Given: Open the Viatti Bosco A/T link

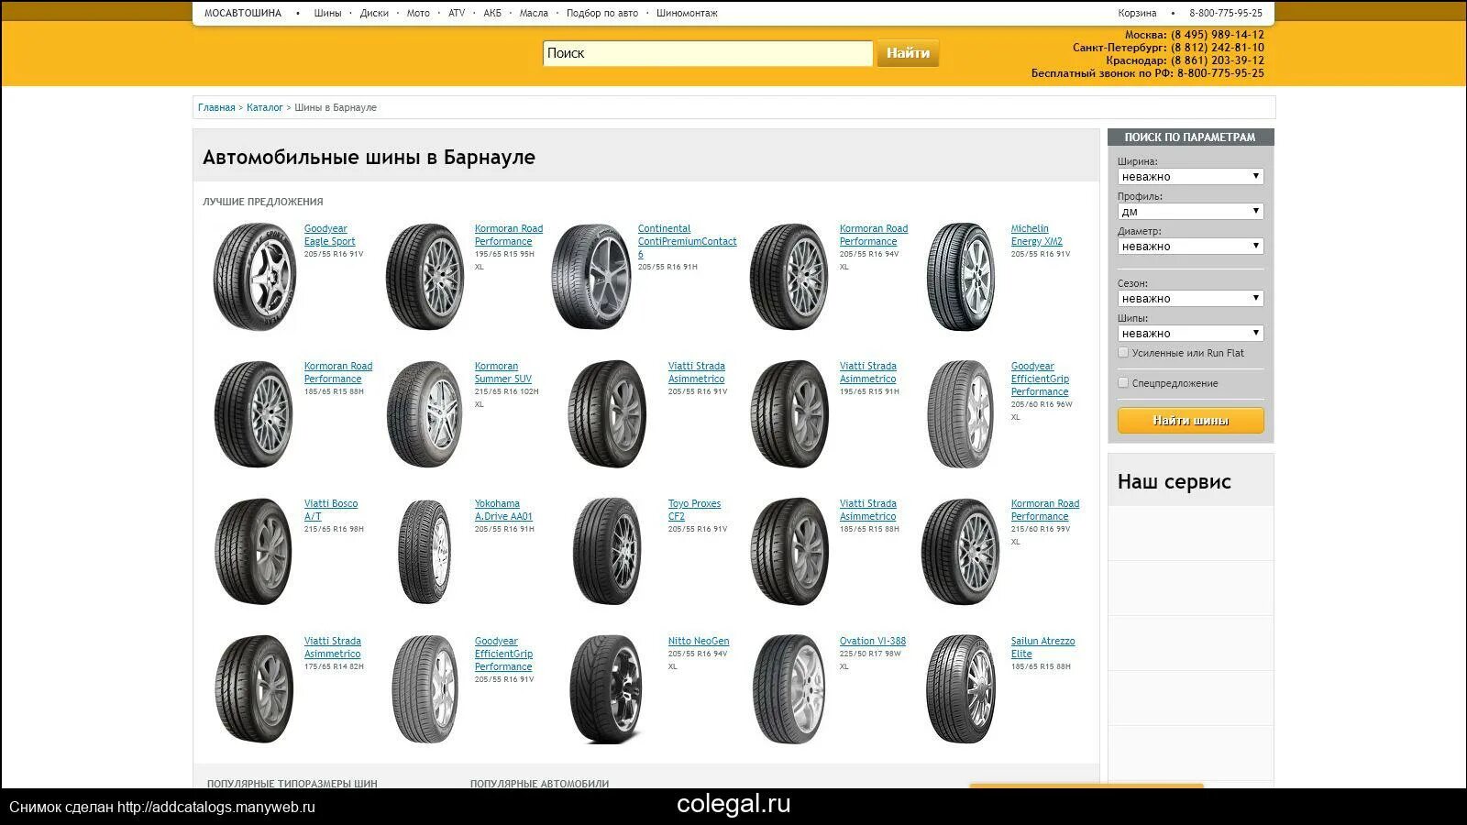Looking at the screenshot, I should click(331, 510).
